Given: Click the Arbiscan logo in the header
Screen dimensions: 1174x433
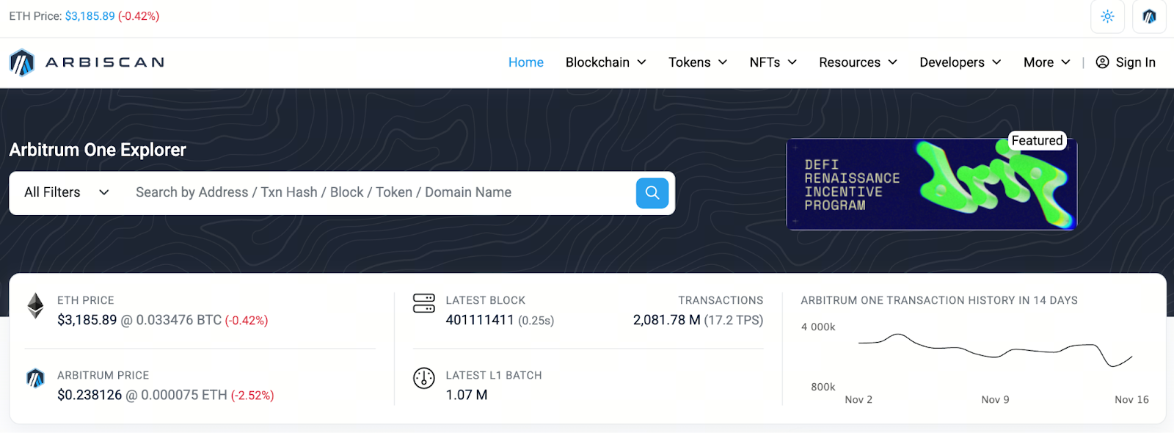Looking at the screenshot, I should 87,62.
